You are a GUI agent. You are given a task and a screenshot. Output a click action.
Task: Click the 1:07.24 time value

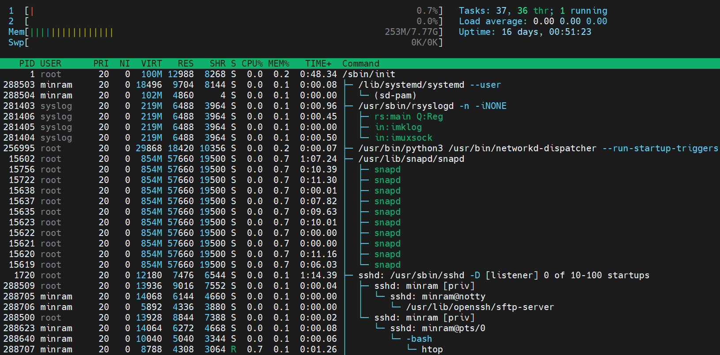click(x=318, y=159)
